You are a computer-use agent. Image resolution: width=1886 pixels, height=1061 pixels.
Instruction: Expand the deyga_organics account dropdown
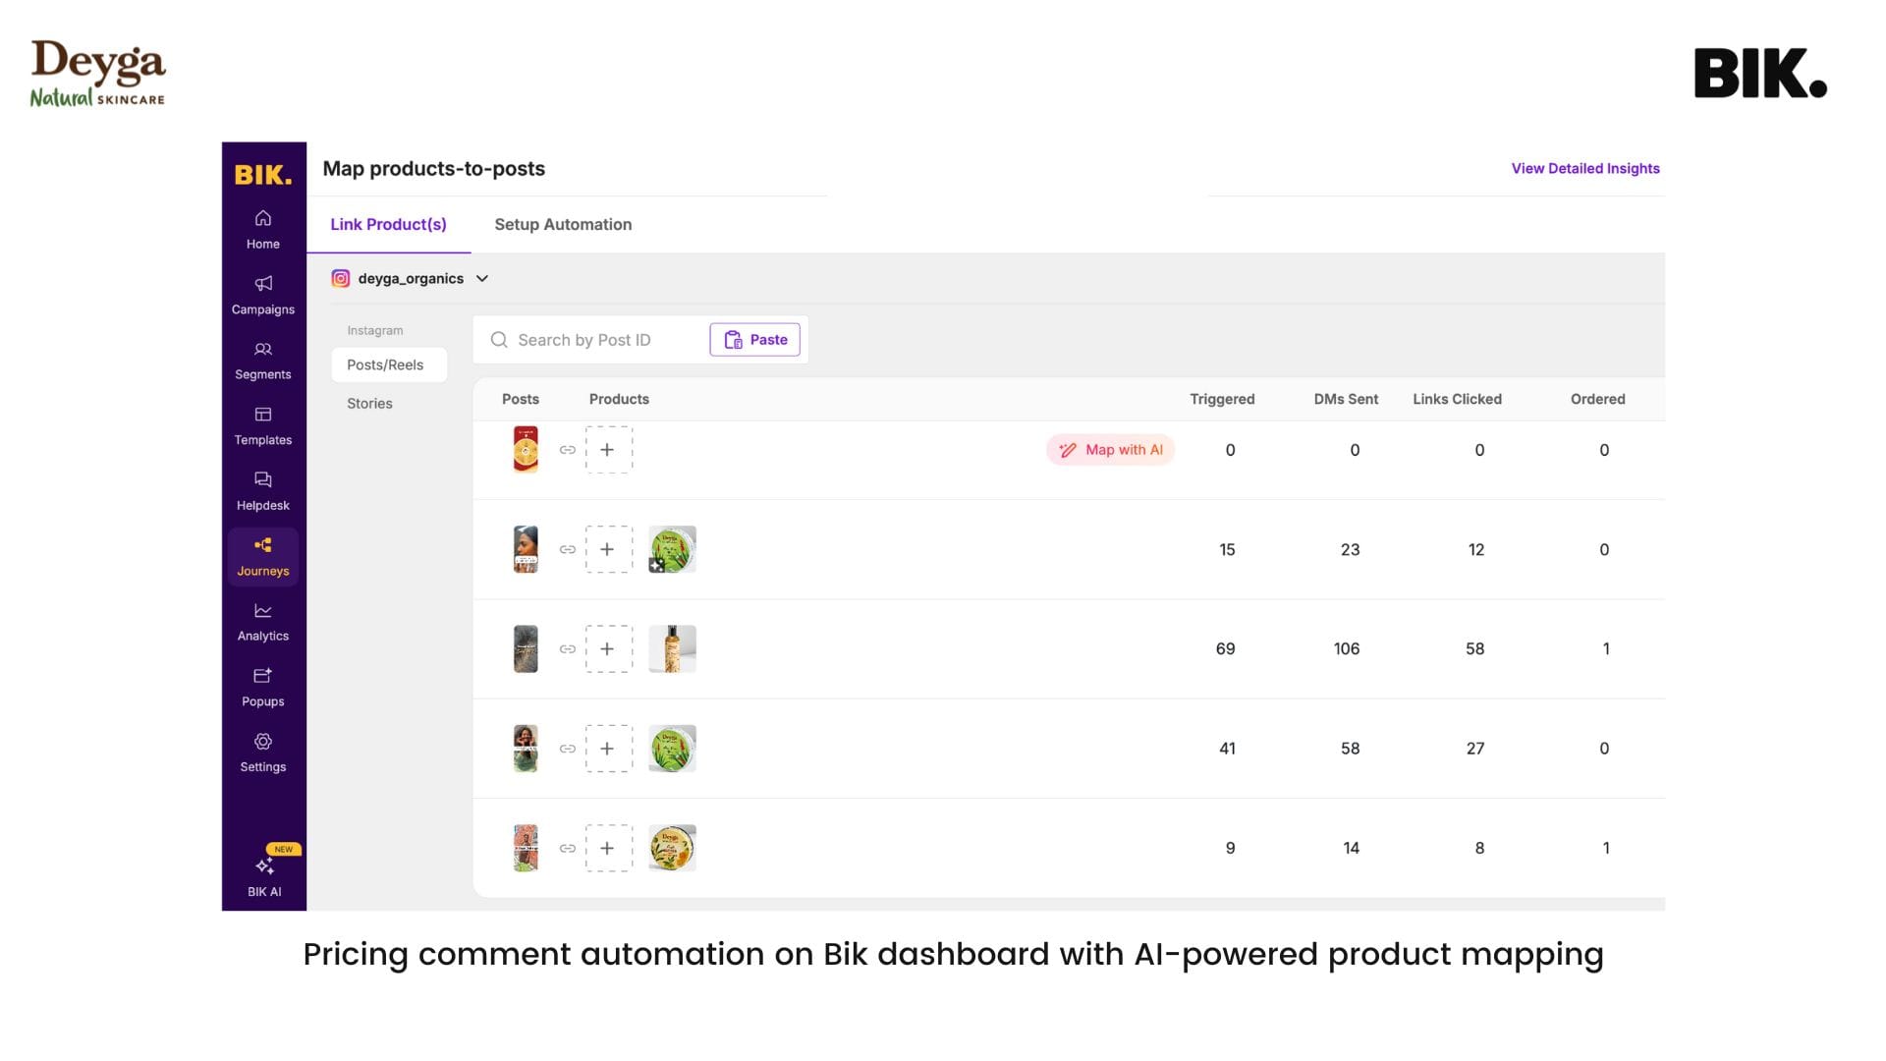point(482,279)
